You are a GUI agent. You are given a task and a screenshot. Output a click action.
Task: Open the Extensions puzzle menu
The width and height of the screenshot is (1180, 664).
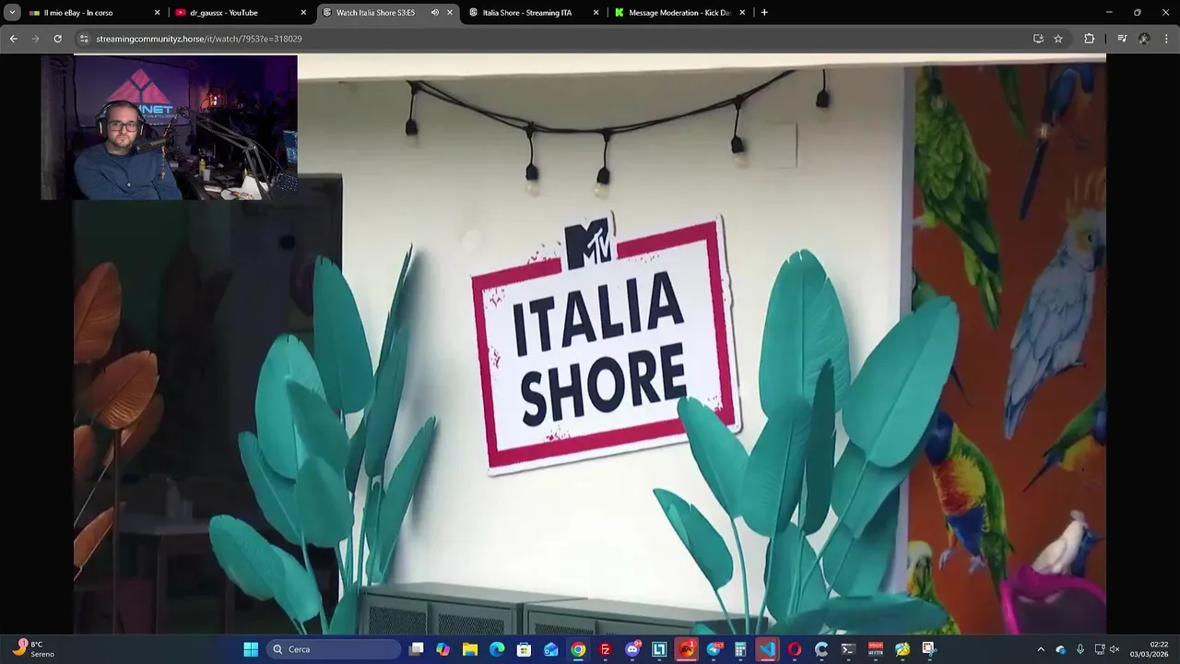coord(1090,39)
